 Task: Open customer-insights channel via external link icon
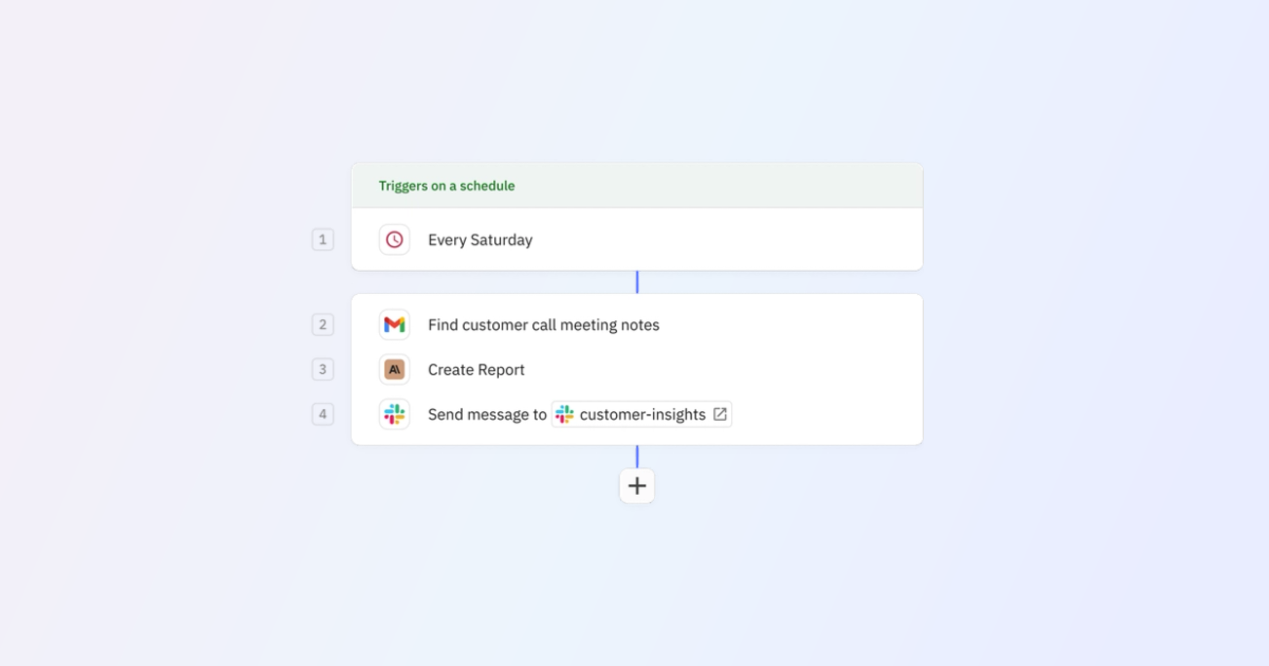click(720, 414)
